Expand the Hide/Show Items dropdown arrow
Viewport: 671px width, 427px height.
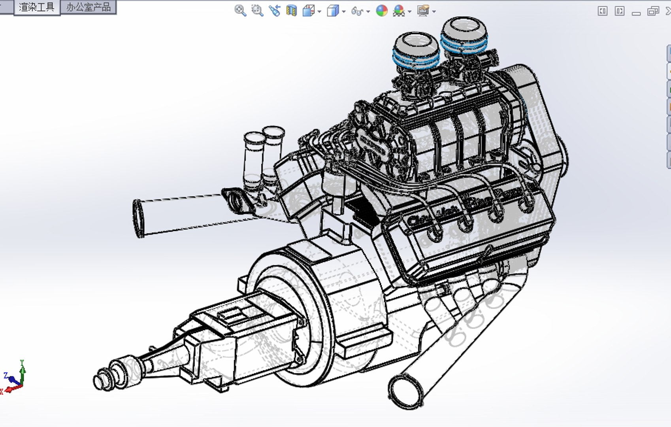coord(368,11)
